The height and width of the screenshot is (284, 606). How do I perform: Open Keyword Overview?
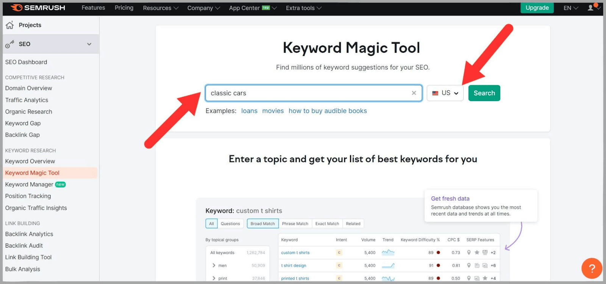(x=30, y=161)
